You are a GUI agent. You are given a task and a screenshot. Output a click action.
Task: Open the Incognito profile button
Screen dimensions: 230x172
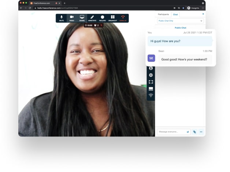193,8
